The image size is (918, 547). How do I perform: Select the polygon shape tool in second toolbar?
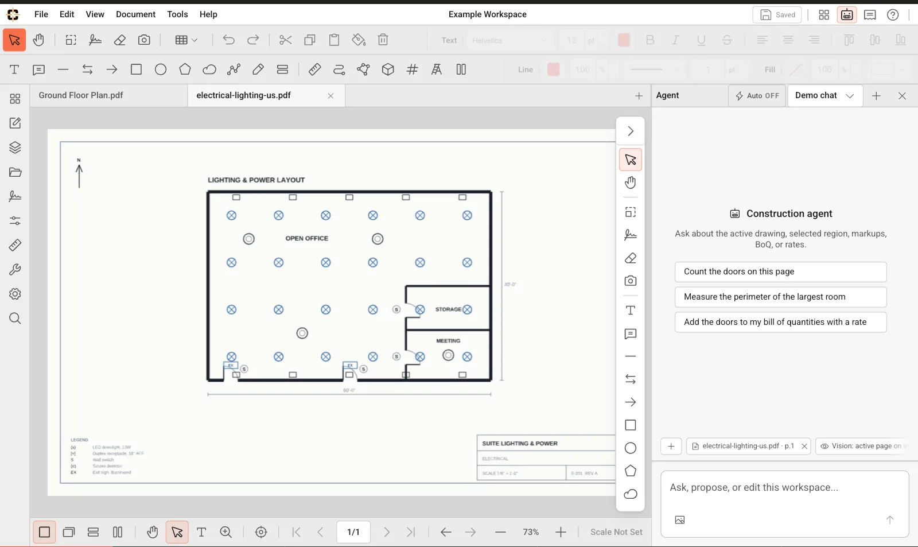[x=185, y=69]
